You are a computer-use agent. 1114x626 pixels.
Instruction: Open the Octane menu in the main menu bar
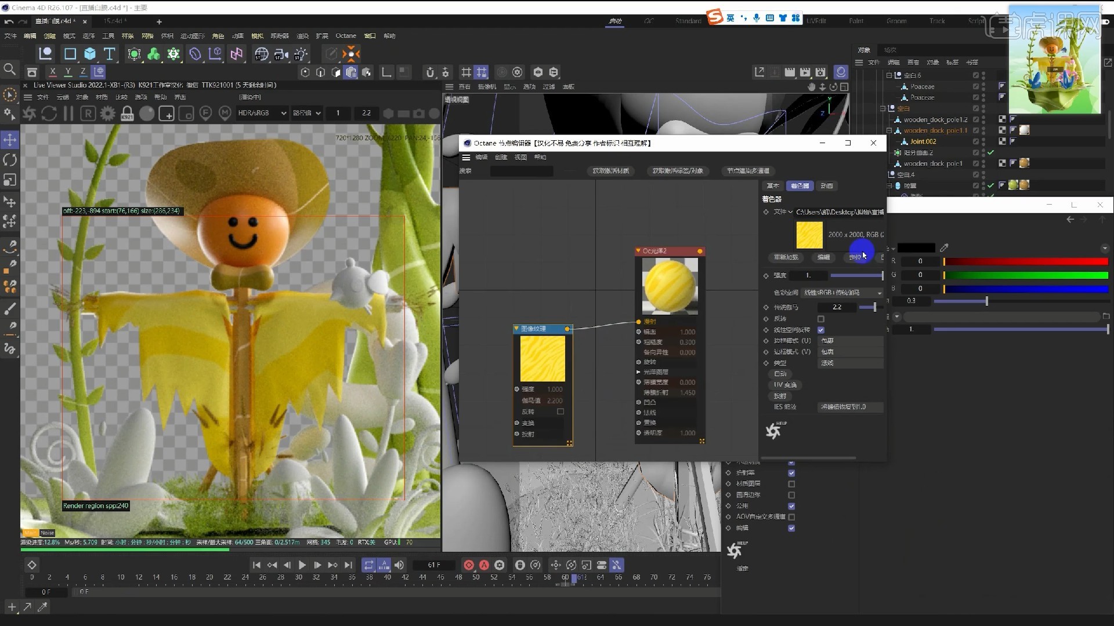point(346,35)
